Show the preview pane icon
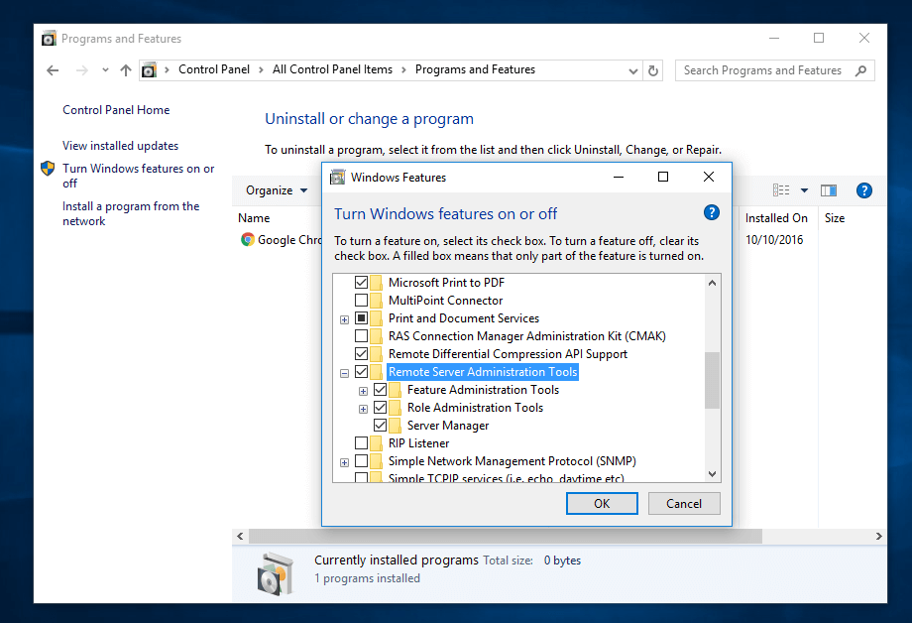 pyautogui.click(x=829, y=189)
